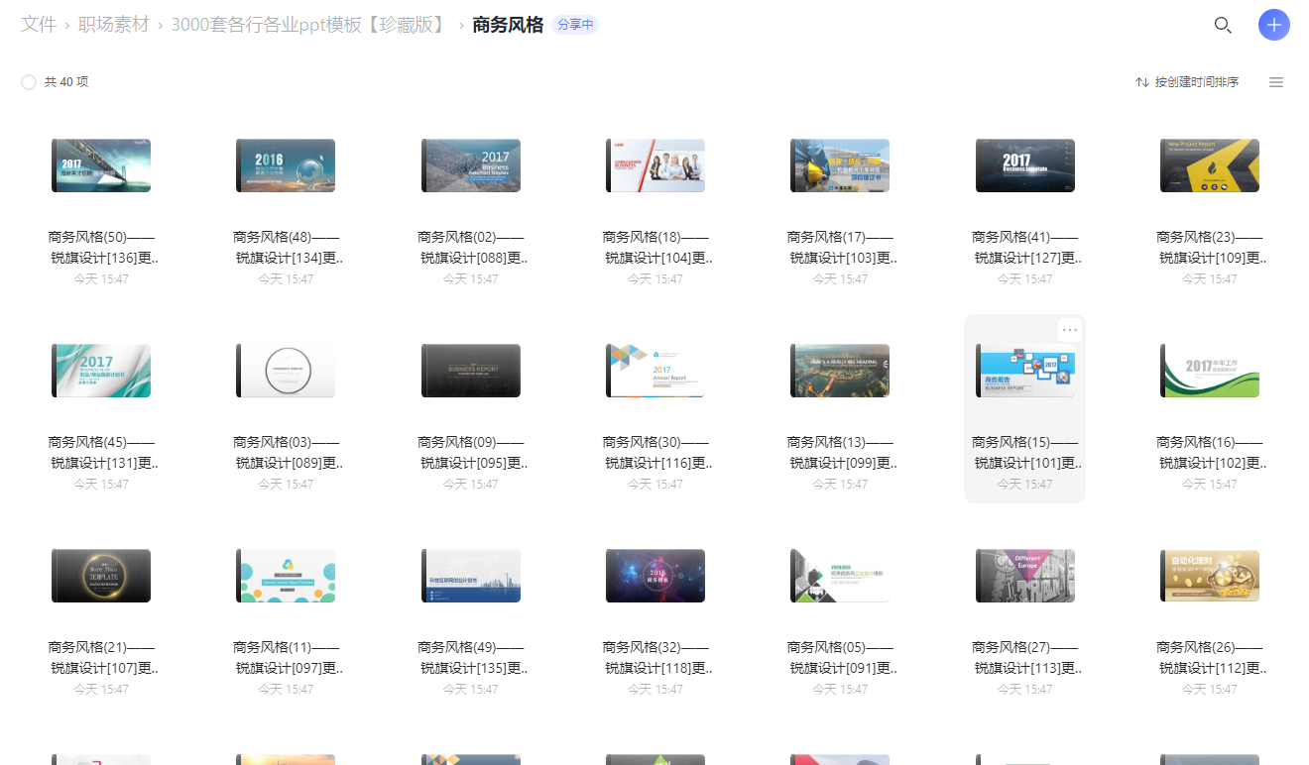The height and width of the screenshot is (765, 1309).
Task: Go to 文件 in the breadcrumb
Action: tap(39, 25)
